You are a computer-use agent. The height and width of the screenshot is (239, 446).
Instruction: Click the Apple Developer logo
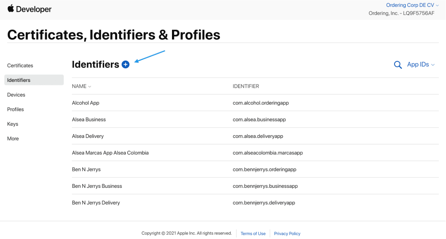tap(29, 9)
